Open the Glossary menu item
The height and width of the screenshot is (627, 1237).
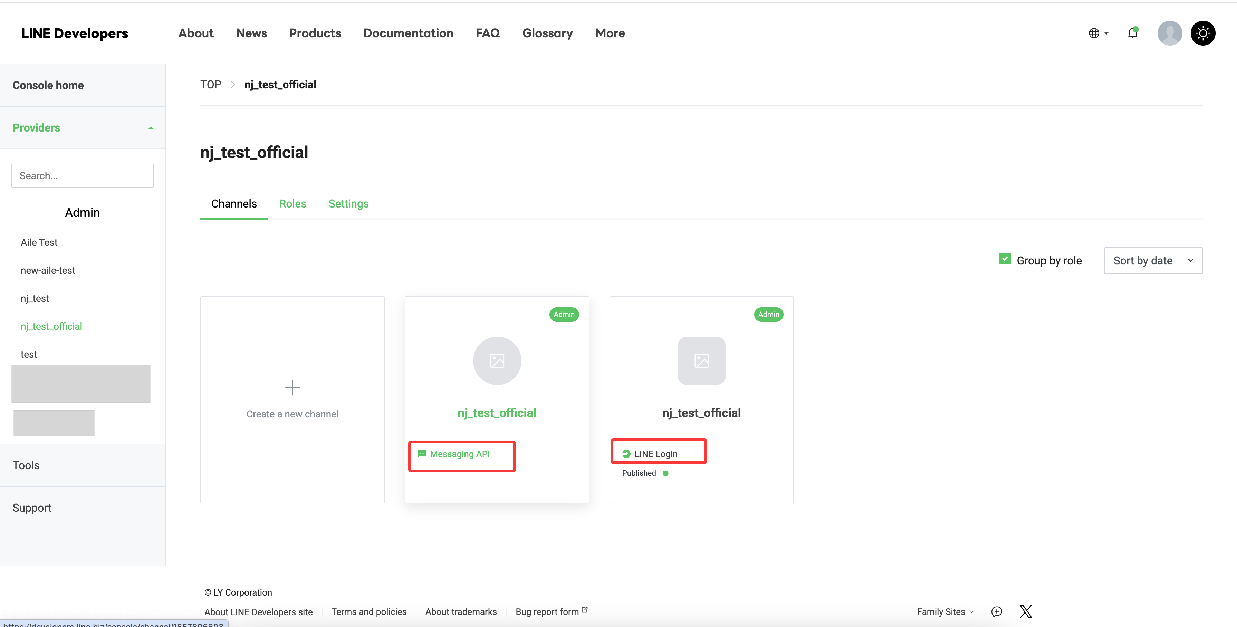547,33
